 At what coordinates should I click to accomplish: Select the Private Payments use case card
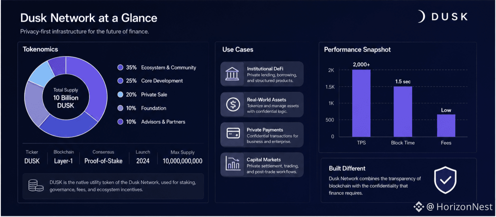click(262, 135)
